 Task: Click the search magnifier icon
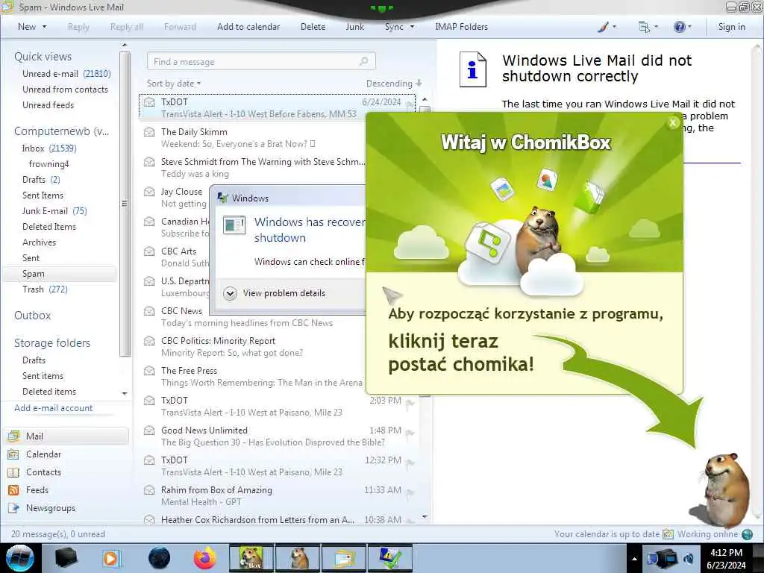click(363, 61)
